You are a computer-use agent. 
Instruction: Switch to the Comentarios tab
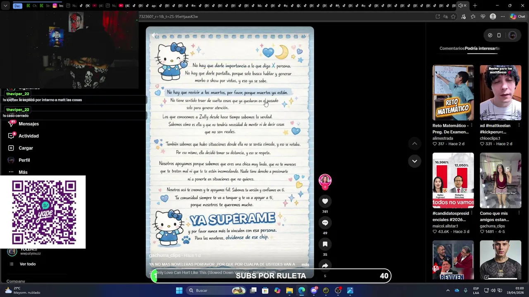[x=452, y=48]
